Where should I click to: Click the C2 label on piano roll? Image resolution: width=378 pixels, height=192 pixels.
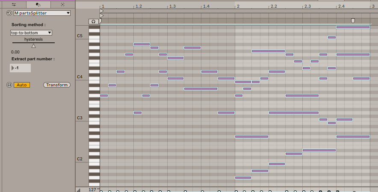[80, 159]
